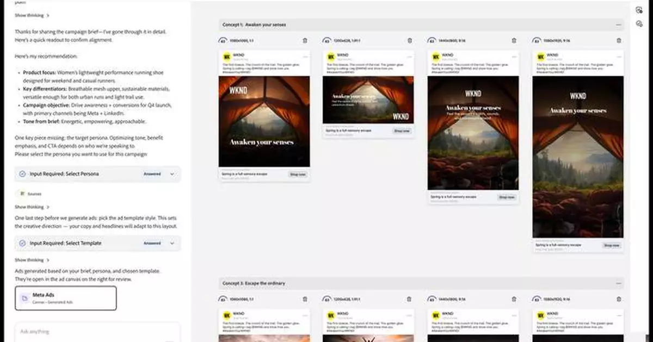
Task: Click the lower icon in the right sidebar
Action: (640, 24)
